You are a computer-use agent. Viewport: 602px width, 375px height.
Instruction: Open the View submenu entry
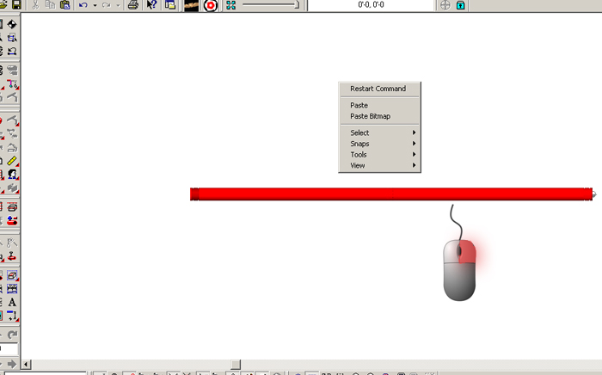pyautogui.click(x=378, y=165)
